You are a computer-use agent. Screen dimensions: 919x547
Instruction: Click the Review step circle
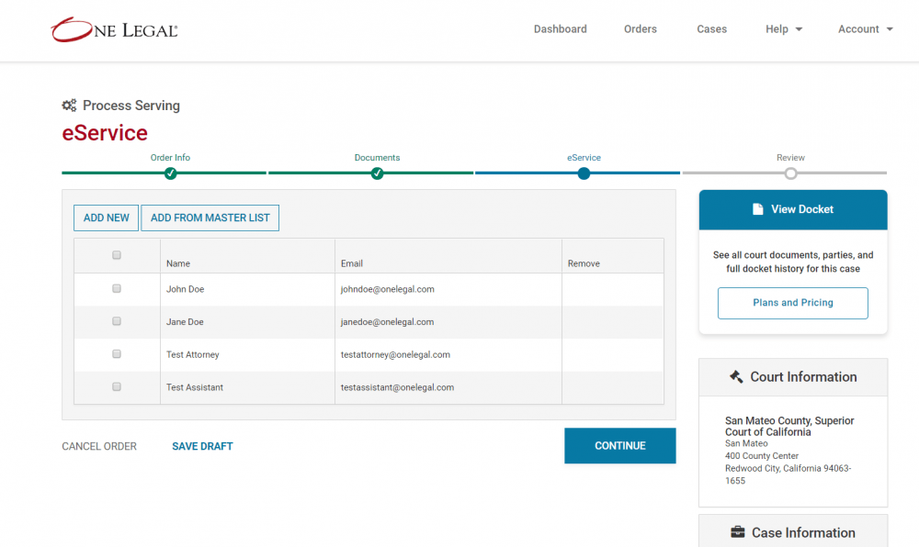pos(790,173)
